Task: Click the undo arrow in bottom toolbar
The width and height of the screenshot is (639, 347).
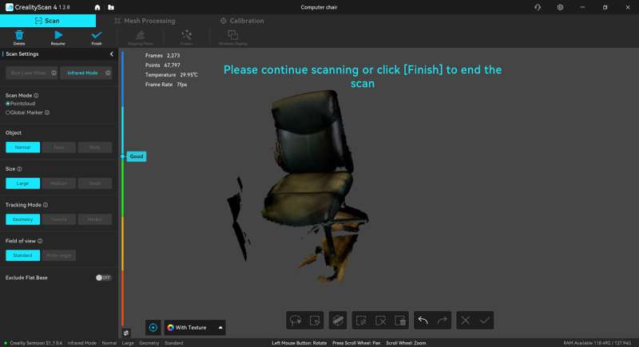Action: 423,320
